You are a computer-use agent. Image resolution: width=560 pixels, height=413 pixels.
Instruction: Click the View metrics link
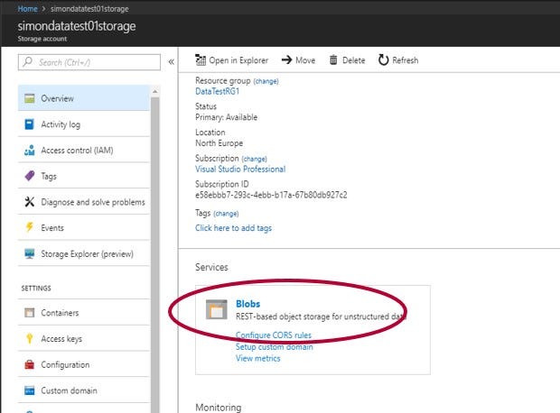pyautogui.click(x=257, y=358)
